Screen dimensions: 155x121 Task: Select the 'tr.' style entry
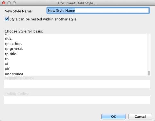tap(75, 59)
